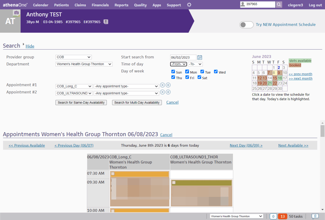325x220 pixels.
Task: Open chat bubble icon in status bar
Action: click(x=315, y=216)
